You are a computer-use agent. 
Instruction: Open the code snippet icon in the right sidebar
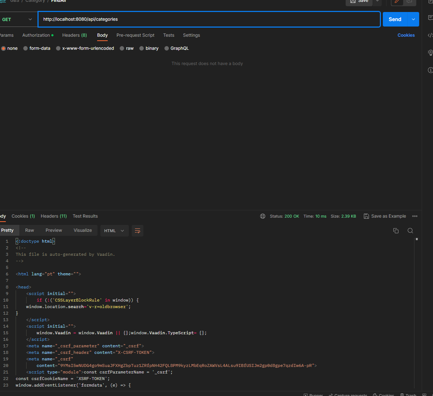point(430,35)
